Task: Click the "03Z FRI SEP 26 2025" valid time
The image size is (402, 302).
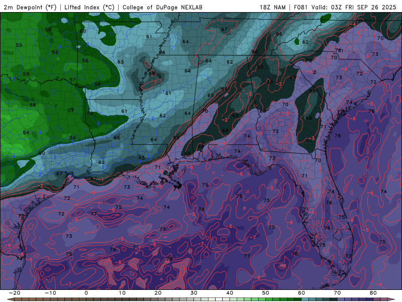Action: [363, 7]
